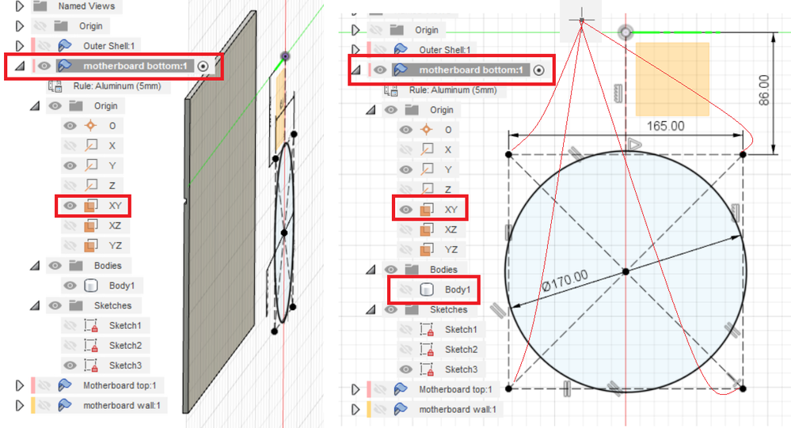Image resolution: width=791 pixels, height=428 pixels.
Task: Hide visible Body1 using its open-eye icon
Action: point(70,286)
